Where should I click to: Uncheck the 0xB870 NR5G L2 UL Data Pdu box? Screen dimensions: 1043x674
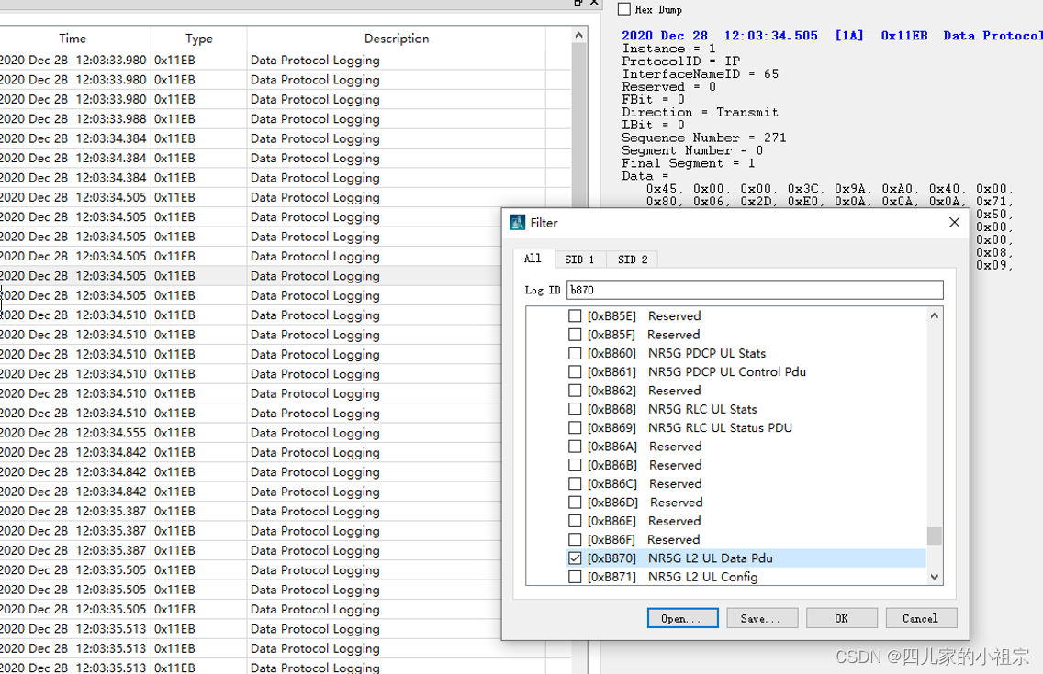click(x=575, y=558)
